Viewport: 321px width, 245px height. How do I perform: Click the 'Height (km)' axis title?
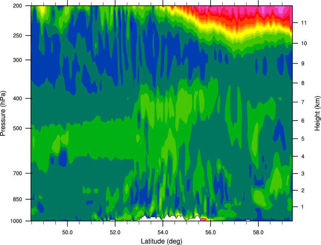[317, 113]
